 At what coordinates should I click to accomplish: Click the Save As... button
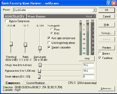point(106,33)
